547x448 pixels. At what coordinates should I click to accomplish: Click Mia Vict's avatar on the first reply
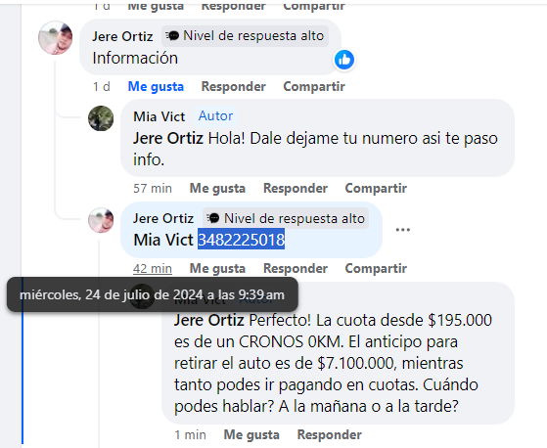(x=101, y=118)
